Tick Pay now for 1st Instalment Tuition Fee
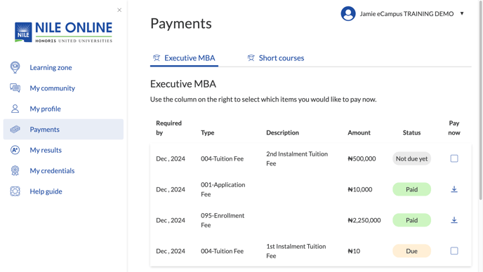The width and height of the screenshot is (483, 272). (x=454, y=251)
